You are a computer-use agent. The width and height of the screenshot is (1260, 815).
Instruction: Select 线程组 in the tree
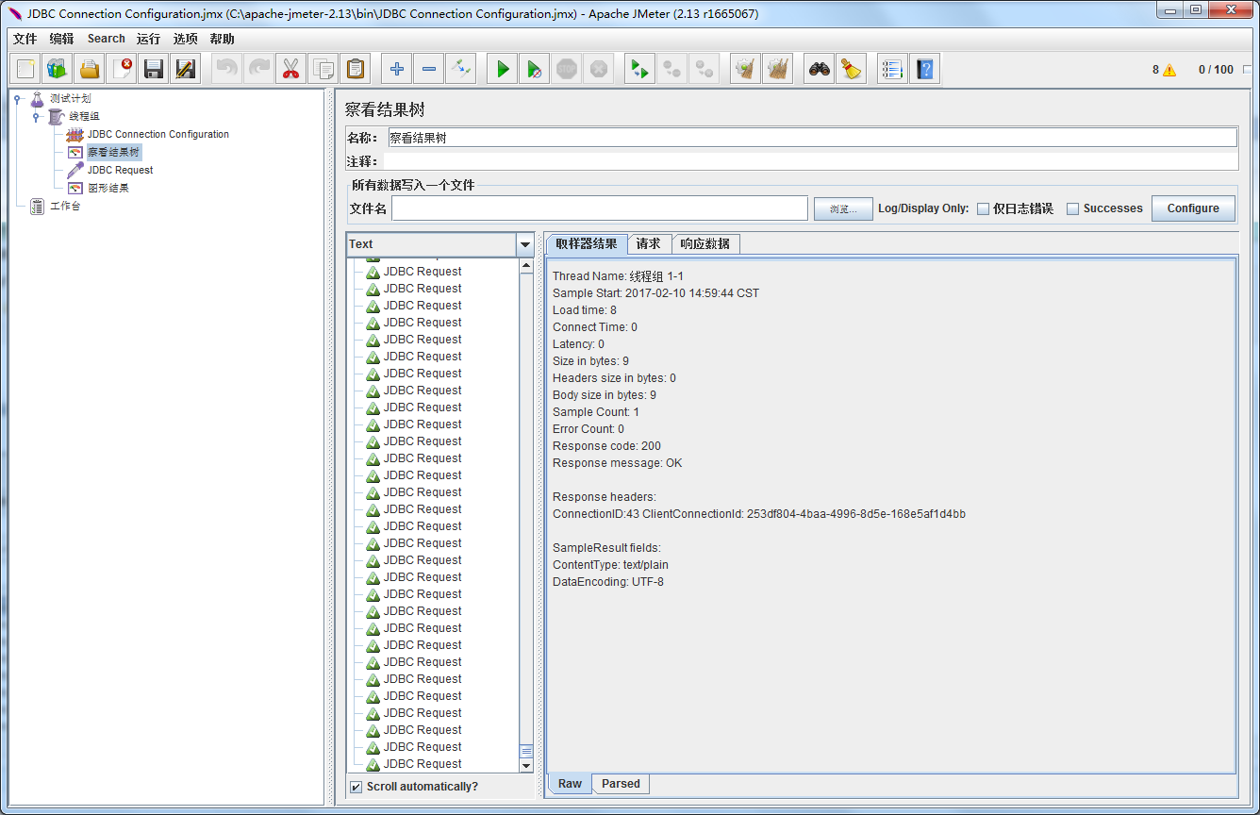point(84,117)
